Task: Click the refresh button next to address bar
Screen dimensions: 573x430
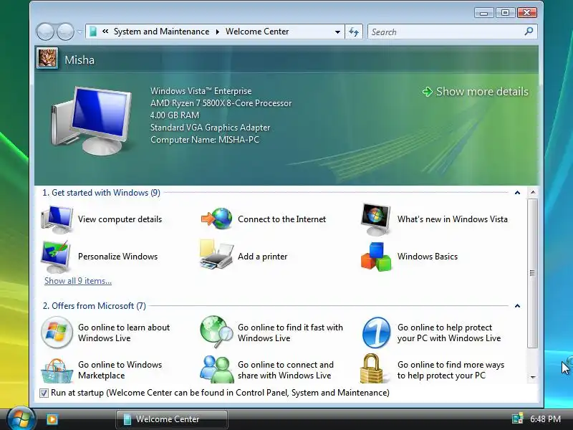Action: pyautogui.click(x=354, y=32)
